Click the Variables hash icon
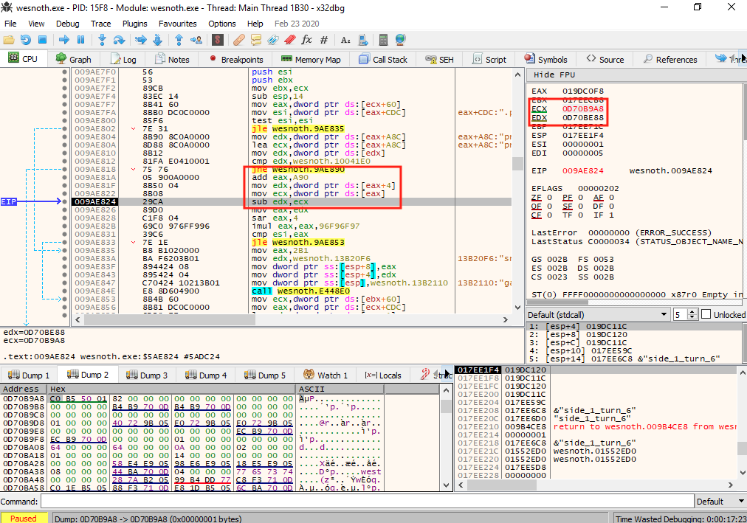This screenshot has width=747, height=523. 324,40
